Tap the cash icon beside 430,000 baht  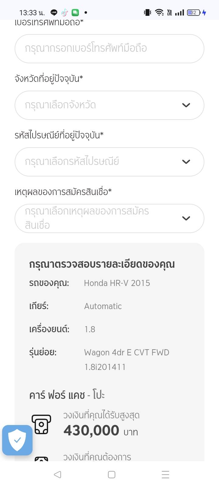pos(41,424)
